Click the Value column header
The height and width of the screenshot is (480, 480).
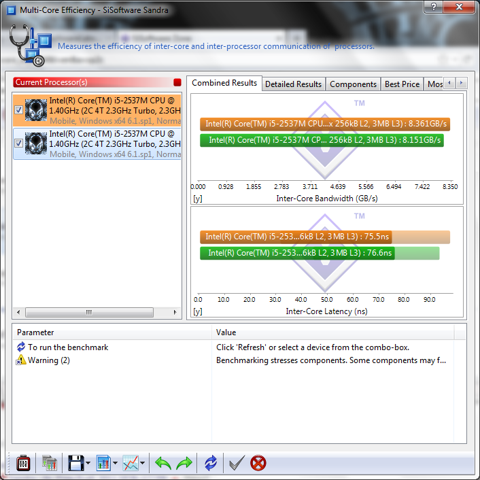coord(332,332)
